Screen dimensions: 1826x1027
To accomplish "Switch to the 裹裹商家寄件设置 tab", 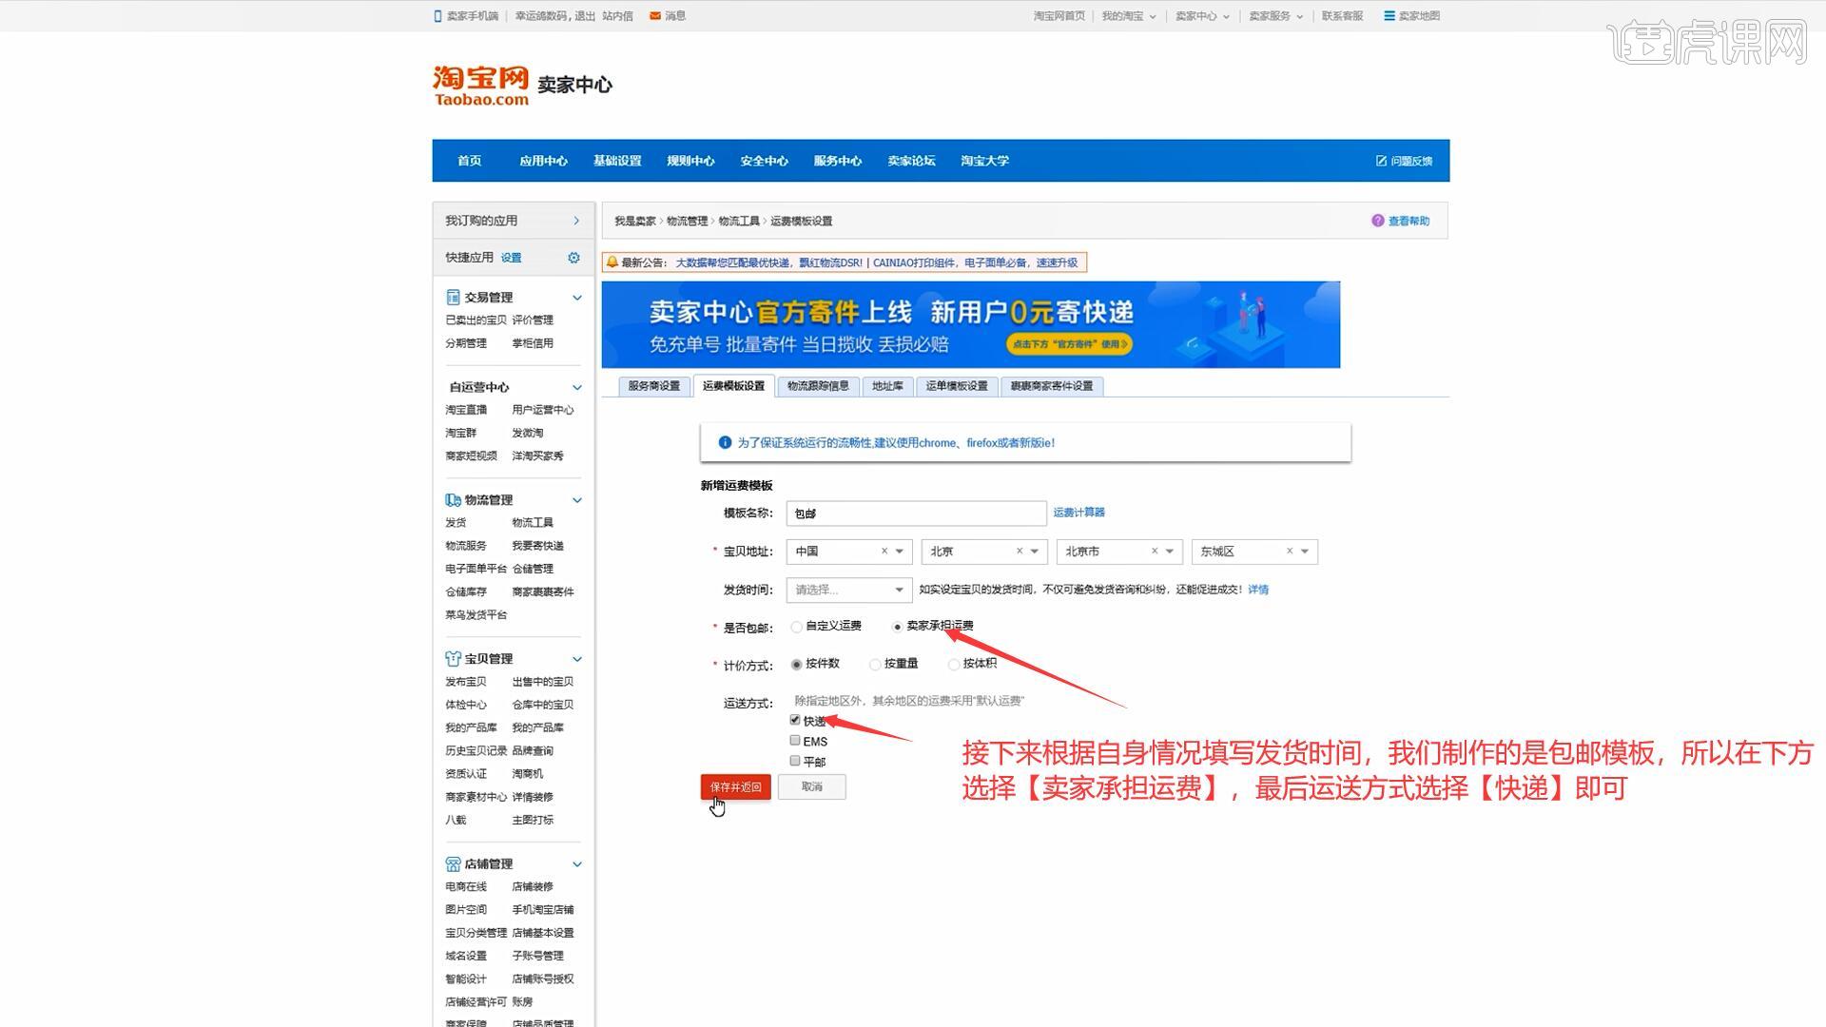I will tap(1052, 386).
